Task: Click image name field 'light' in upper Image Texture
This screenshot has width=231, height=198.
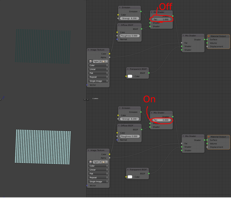Action: point(96,61)
